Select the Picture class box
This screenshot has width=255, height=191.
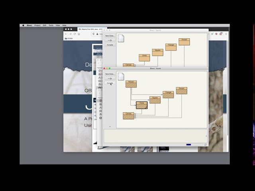[131, 84]
